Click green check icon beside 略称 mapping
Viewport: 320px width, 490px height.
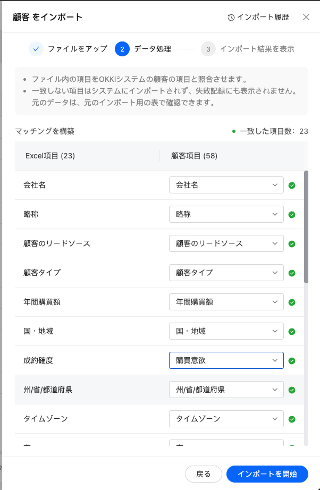click(292, 215)
